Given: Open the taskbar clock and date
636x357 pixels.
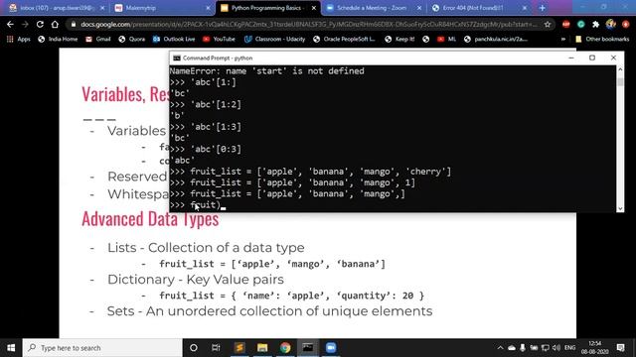Looking at the screenshot, I should [594, 348].
